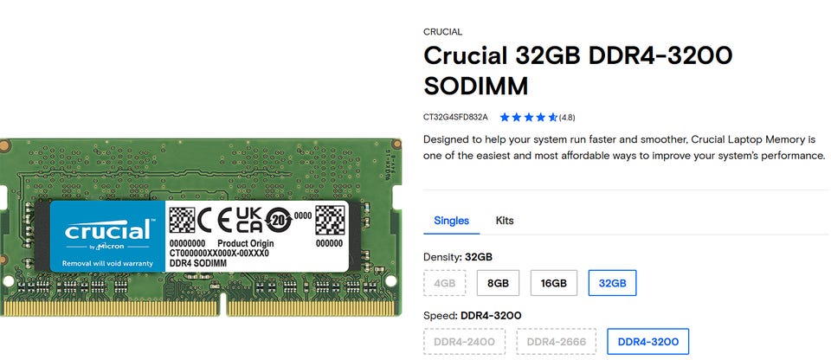Select the 8GB density option
Image resolution: width=831 pixels, height=360 pixels.
click(x=498, y=283)
